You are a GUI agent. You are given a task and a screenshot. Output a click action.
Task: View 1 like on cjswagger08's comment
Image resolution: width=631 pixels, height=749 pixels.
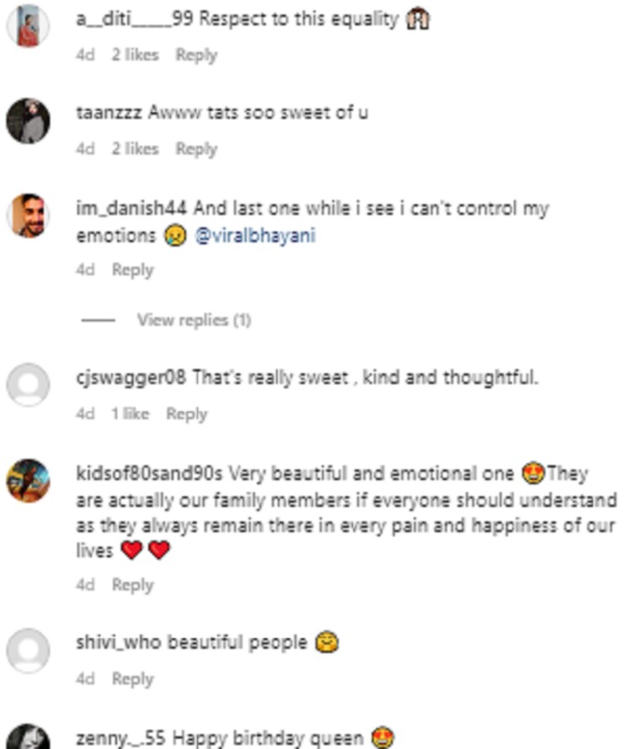click(x=130, y=414)
